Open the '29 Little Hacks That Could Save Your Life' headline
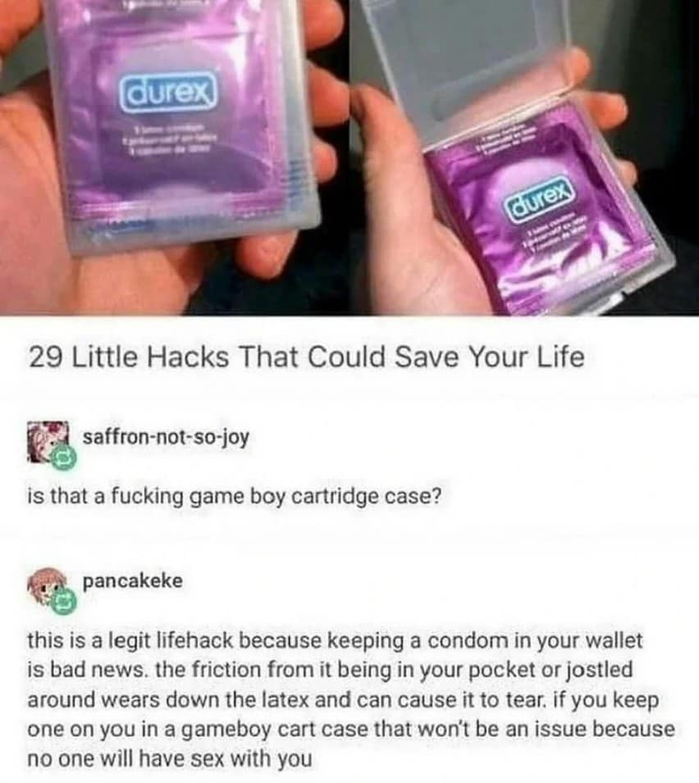The width and height of the screenshot is (699, 783). tap(306, 357)
